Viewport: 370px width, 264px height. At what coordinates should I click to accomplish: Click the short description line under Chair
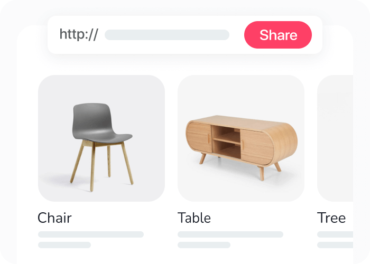[64, 245]
